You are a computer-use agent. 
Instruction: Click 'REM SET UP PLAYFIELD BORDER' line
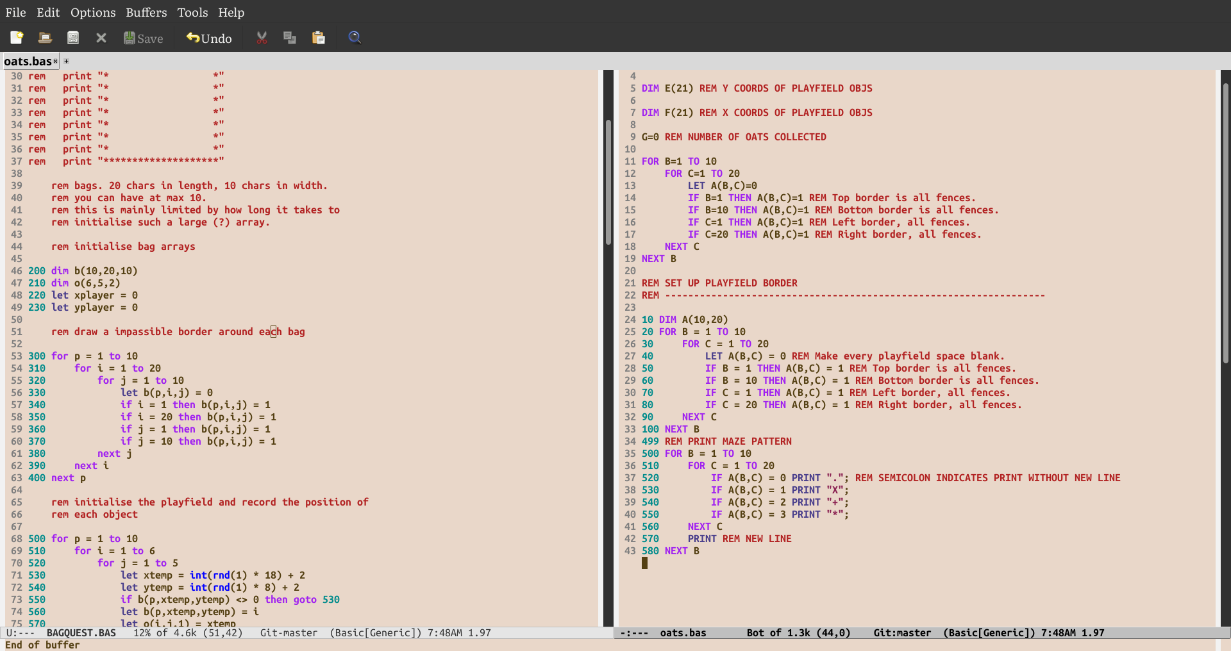719,283
